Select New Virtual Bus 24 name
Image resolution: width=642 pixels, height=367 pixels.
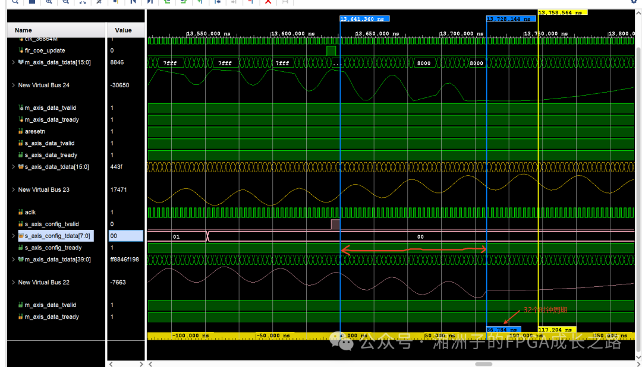44,85
